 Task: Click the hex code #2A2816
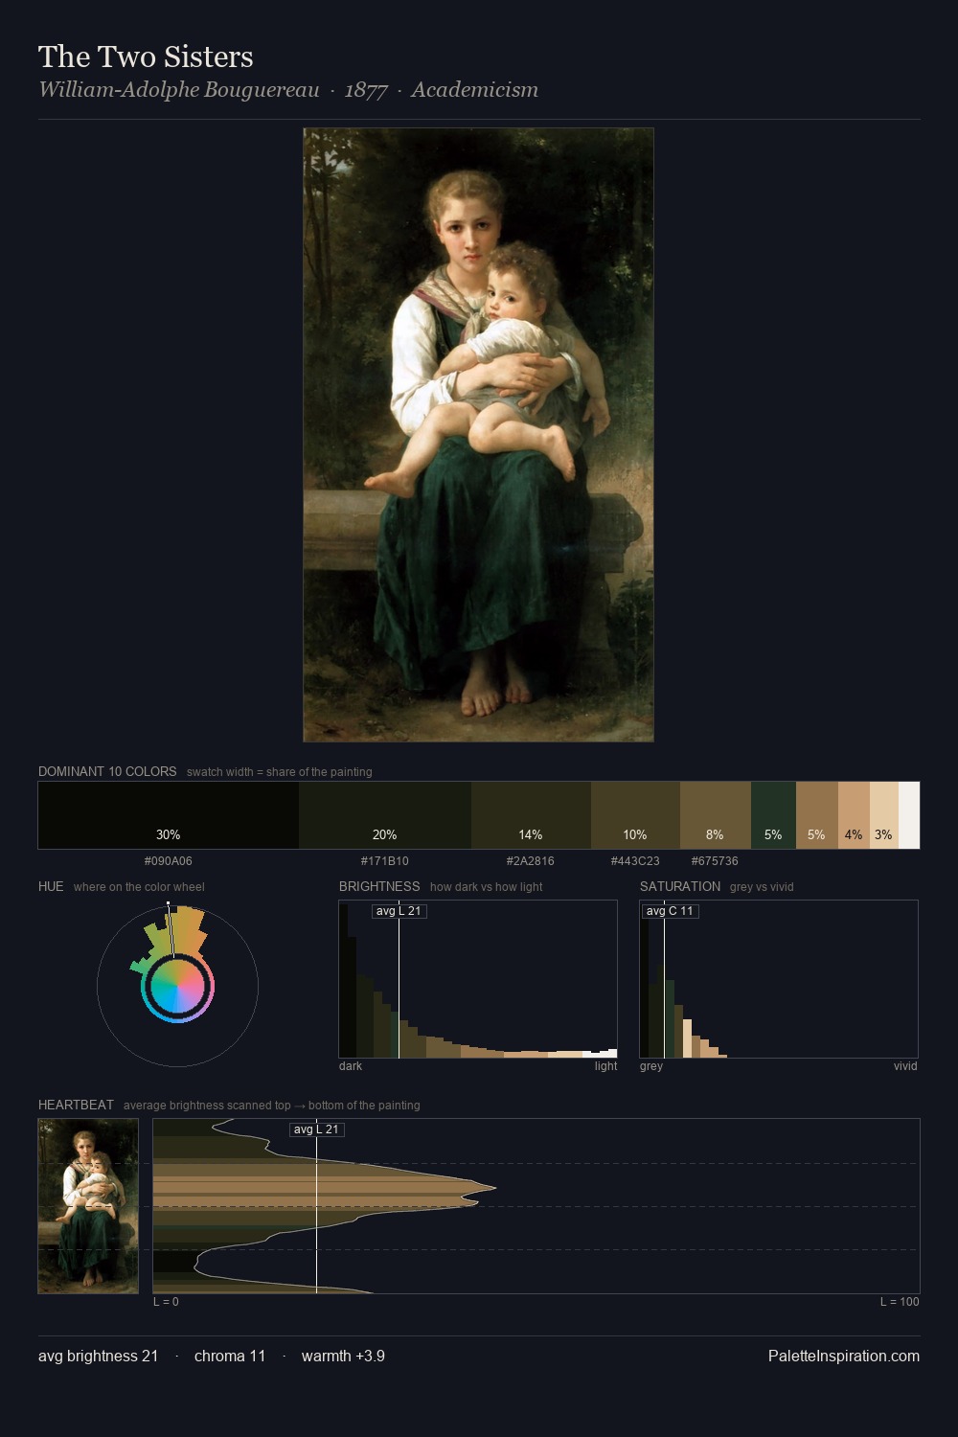531,861
